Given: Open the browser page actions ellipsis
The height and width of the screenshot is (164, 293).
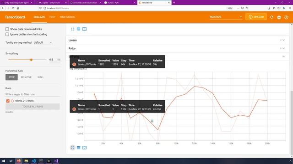Looking at the screenshot, I should coord(238,8).
